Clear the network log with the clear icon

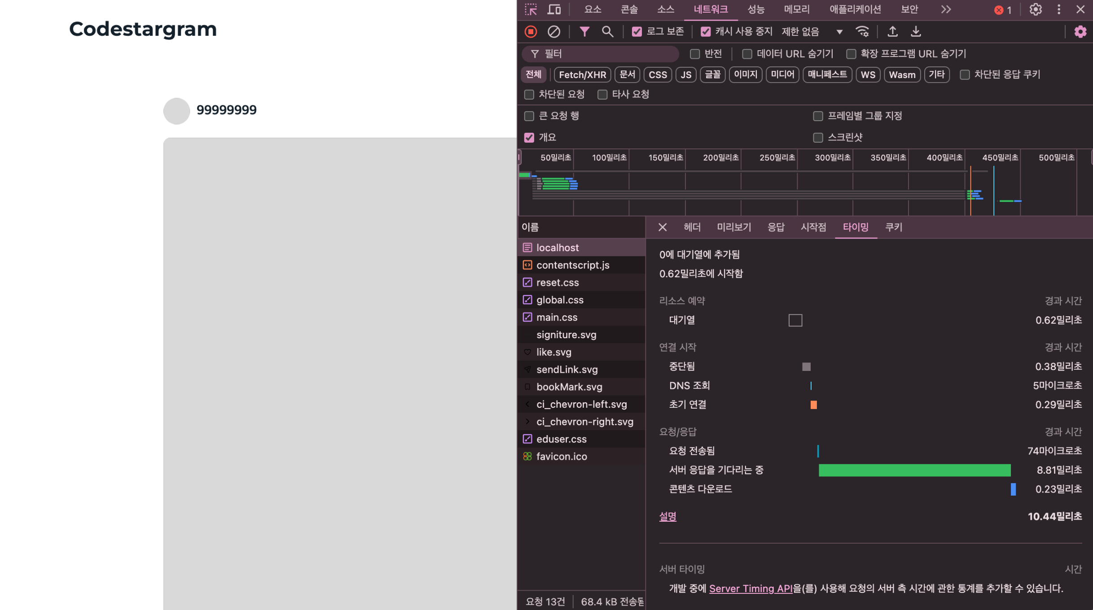(x=554, y=31)
